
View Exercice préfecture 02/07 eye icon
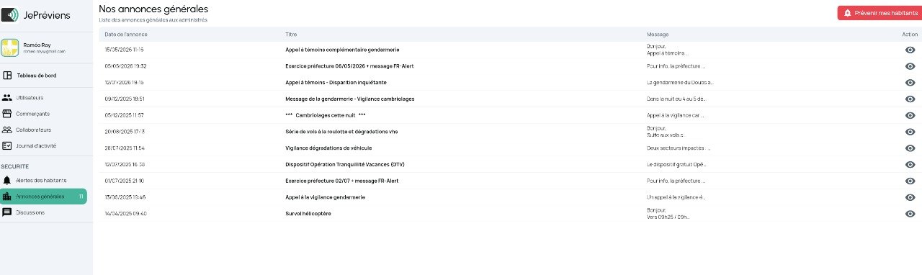[x=910, y=181]
